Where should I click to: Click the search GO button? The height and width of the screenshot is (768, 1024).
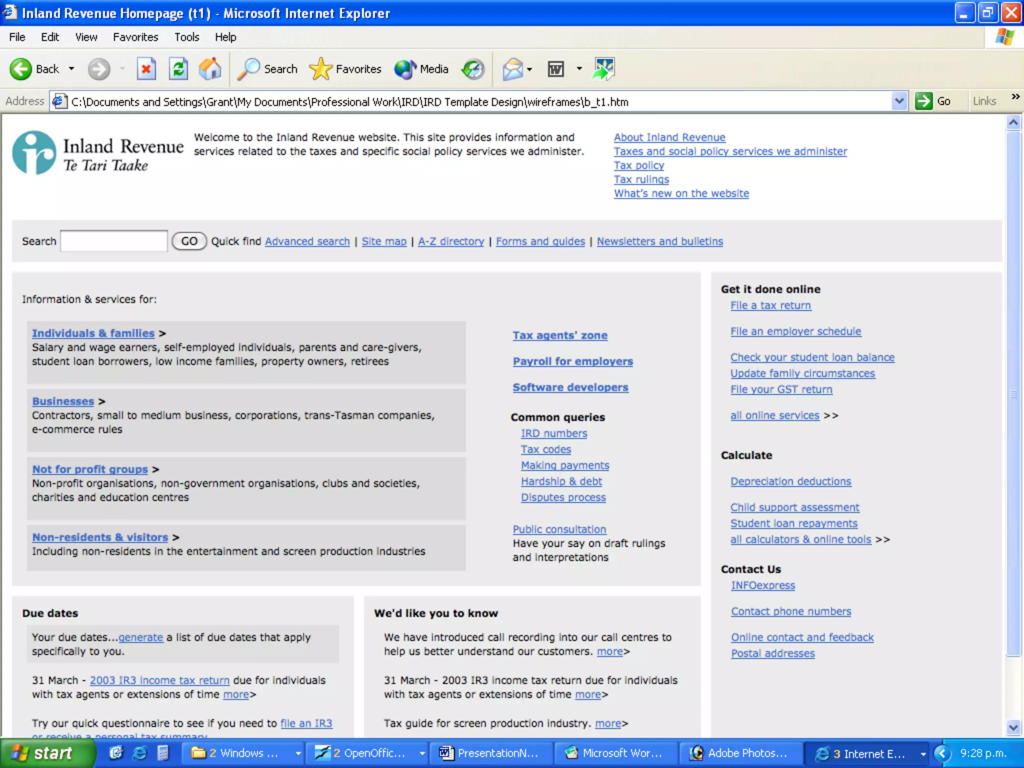tap(189, 241)
